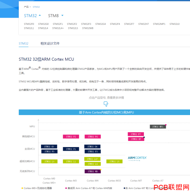Click the 点击产品型号, 查看更多详情 hint text
The width and height of the screenshot is (190, 192).
pyautogui.click(x=106, y=98)
